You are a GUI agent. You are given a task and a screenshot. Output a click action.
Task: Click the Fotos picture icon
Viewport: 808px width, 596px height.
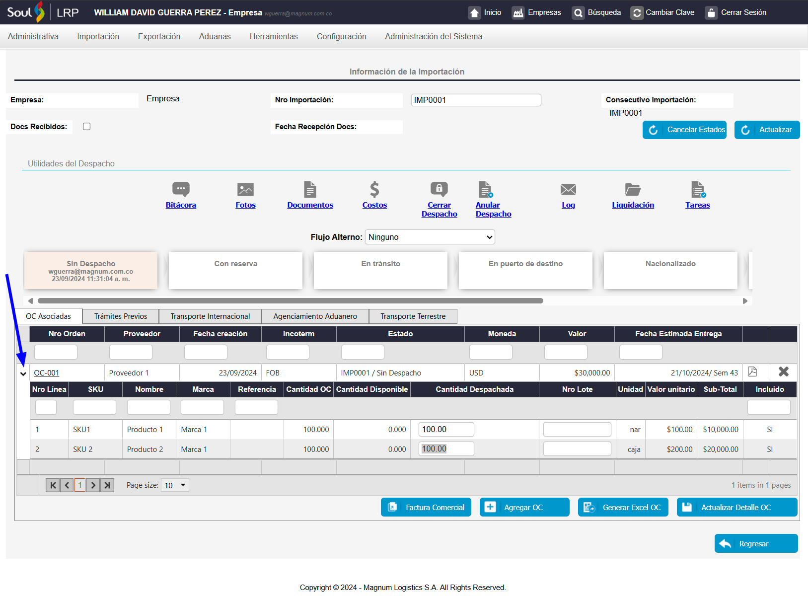(245, 189)
